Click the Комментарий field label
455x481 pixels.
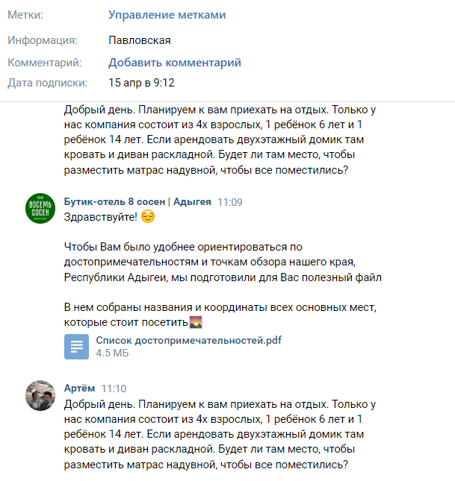pos(44,63)
